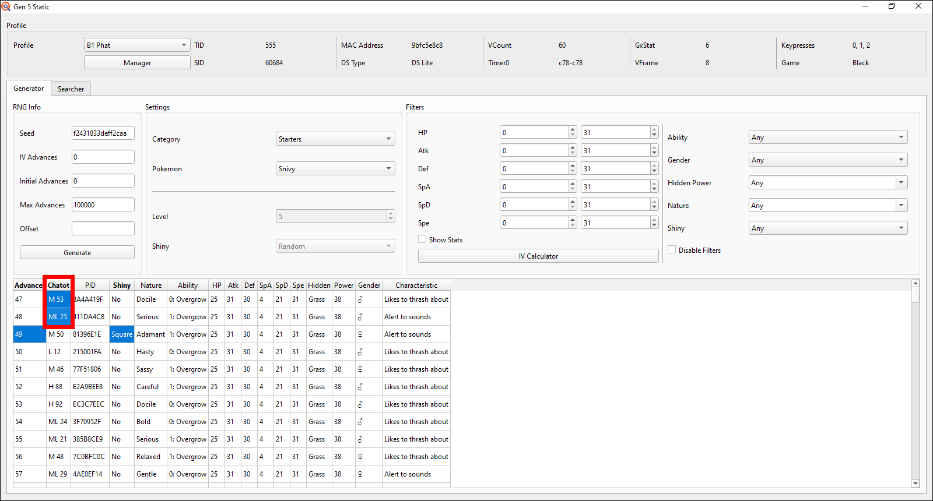Image resolution: width=933 pixels, height=501 pixels.
Task: Select the Square shiny row at advance 49
Action: point(122,334)
